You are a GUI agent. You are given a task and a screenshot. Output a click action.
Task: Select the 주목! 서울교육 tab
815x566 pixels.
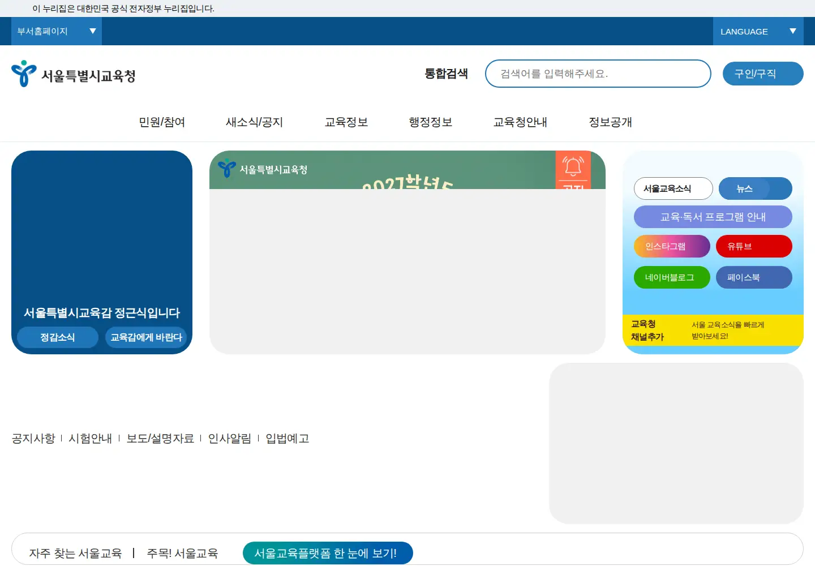(182, 553)
